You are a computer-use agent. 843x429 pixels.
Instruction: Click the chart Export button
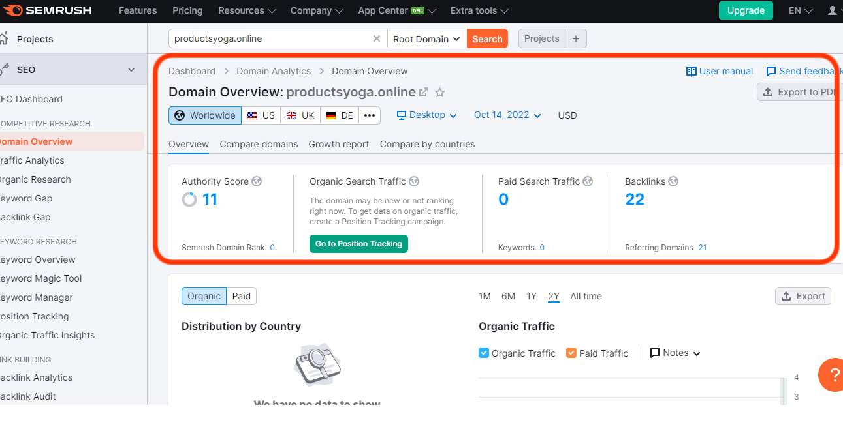pos(803,296)
